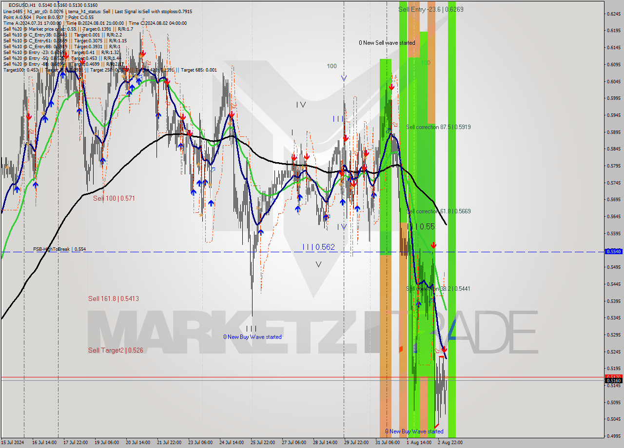Viewport: 624px width, 448px height.
Task: Click the 0.5095 price axis value
Action: coord(613,402)
